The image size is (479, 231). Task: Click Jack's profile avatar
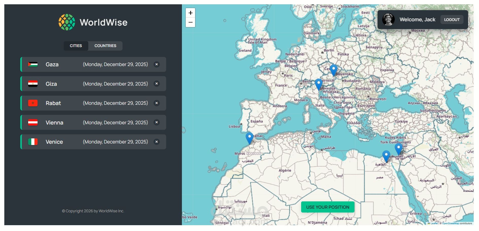pos(388,19)
